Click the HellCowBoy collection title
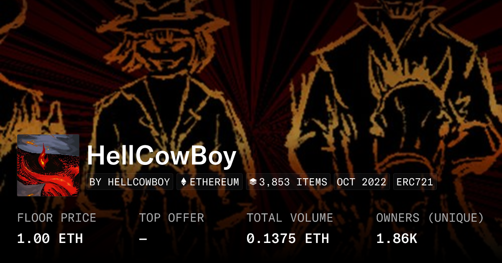Viewport: 502px width, 263px height. [162, 157]
